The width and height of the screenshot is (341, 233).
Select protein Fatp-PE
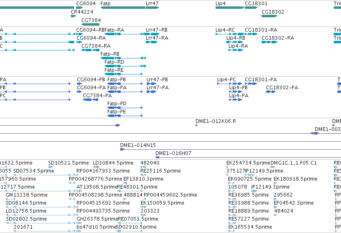coord(117,112)
